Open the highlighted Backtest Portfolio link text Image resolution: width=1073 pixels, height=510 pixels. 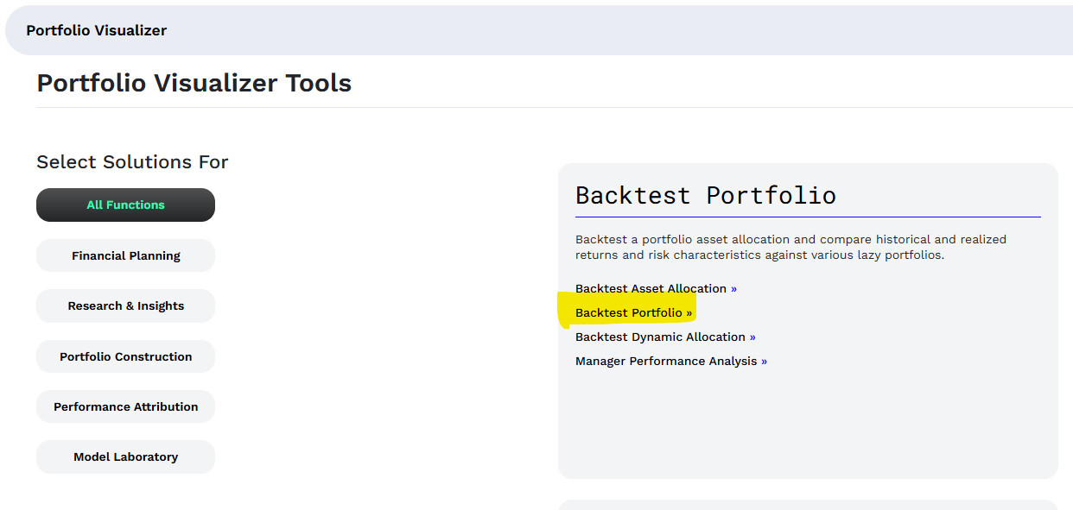(628, 313)
